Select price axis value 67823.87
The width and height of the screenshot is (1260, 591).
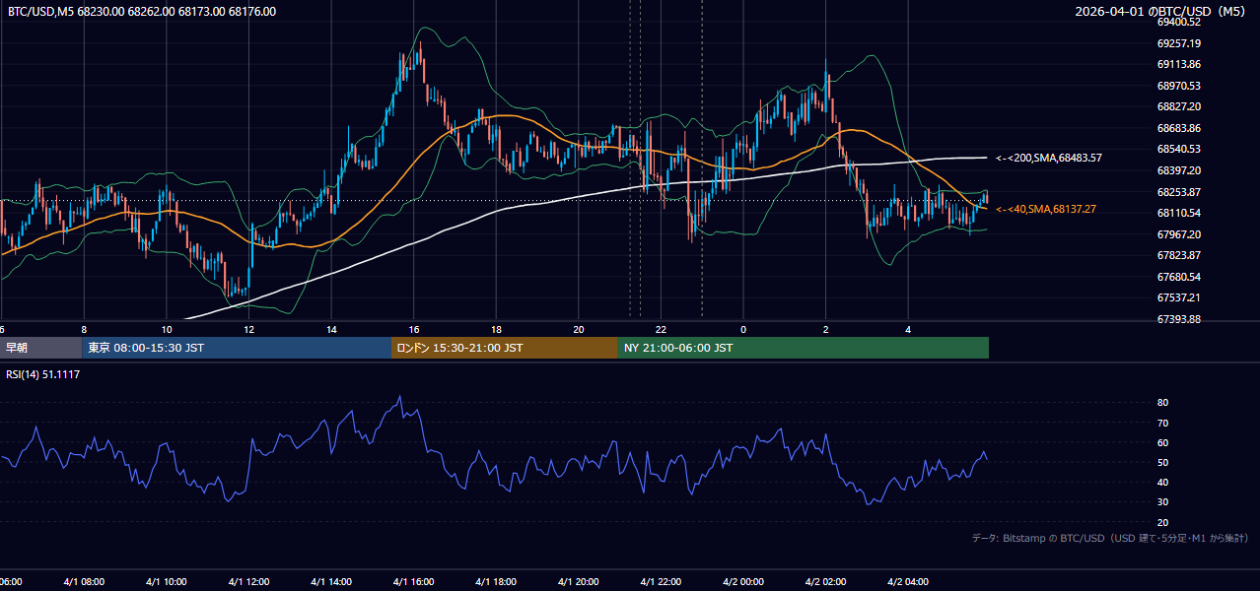click(x=1179, y=255)
